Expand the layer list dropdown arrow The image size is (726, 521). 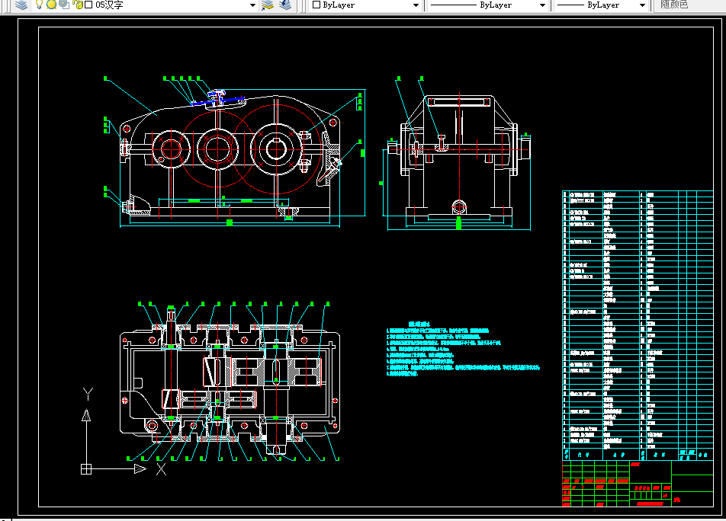click(x=252, y=5)
